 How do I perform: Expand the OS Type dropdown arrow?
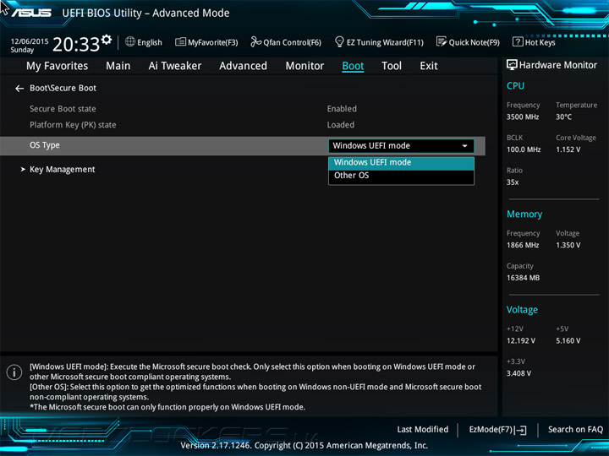[464, 146]
